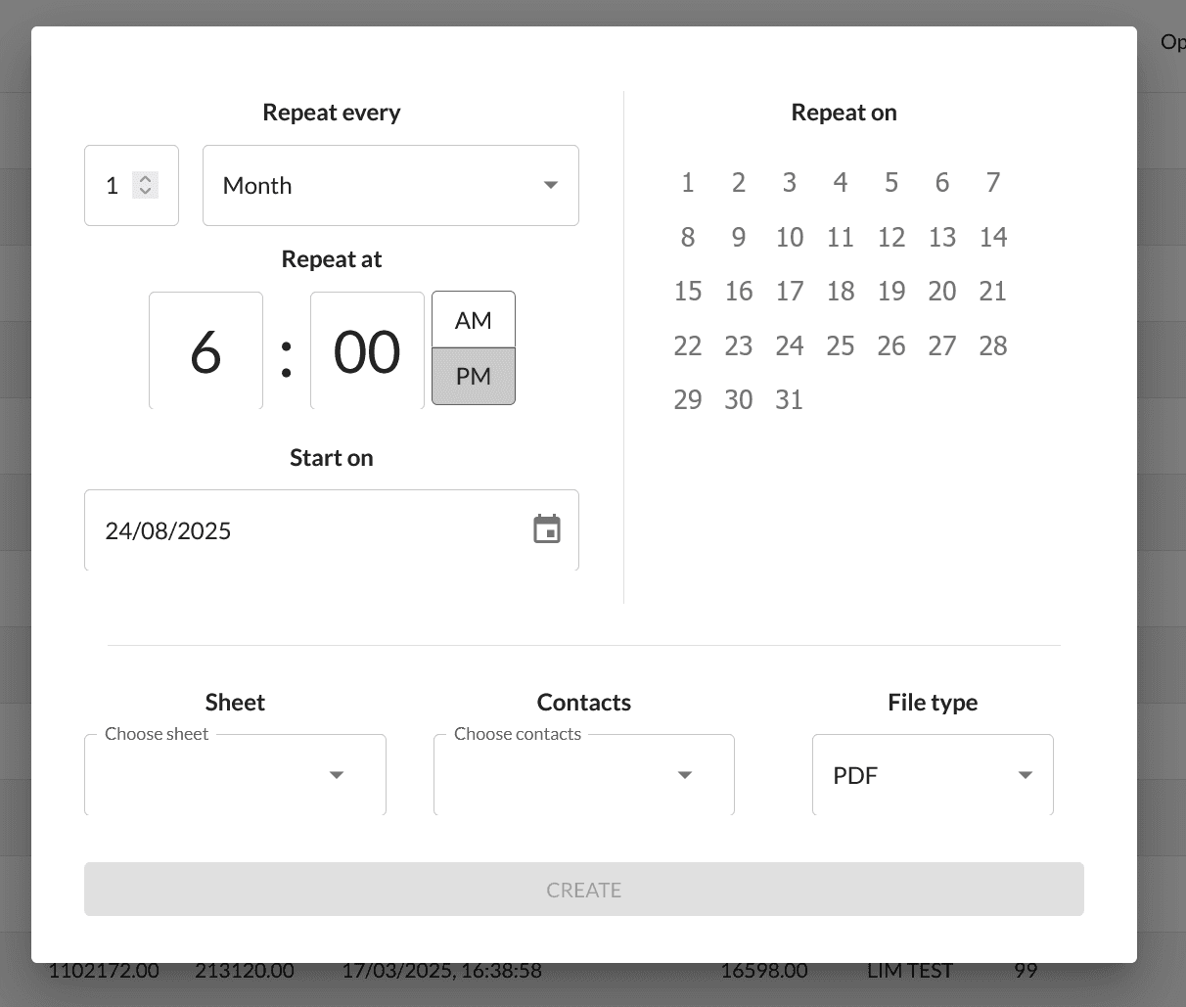Open the calendar picker icon

(546, 529)
